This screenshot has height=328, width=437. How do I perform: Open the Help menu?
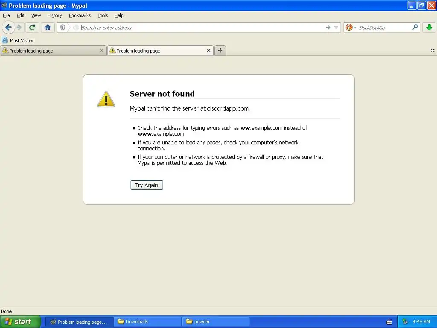(x=119, y=16)
